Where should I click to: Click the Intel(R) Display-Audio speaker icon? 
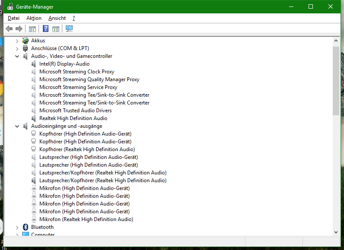pyautogui.click(x=34, y=64)
